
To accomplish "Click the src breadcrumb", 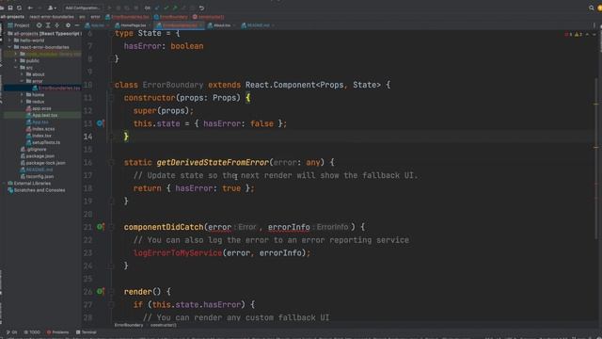I will [82, 17].
